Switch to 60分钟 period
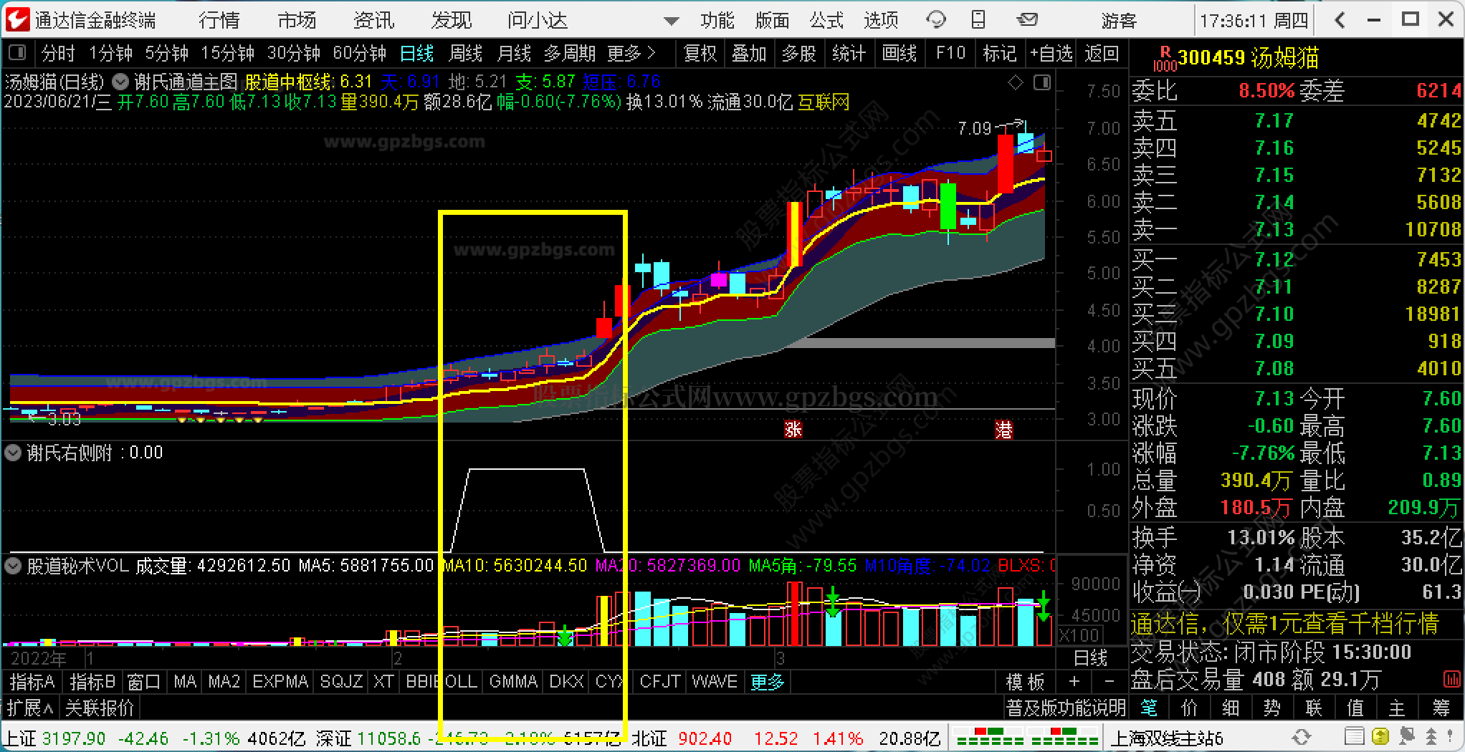Screen dimensions: 1465x752 pyautogui.click(x=360, y=53)
